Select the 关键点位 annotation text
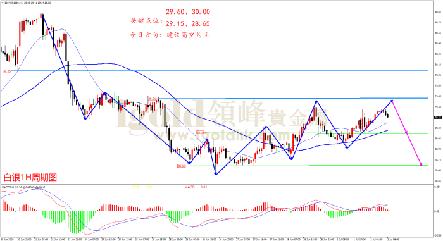This screenshot has width=443, height=241. click(147, 21)
